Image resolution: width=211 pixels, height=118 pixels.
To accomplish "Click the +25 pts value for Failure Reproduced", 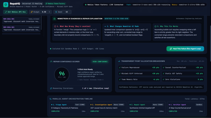I will [156, 68].
